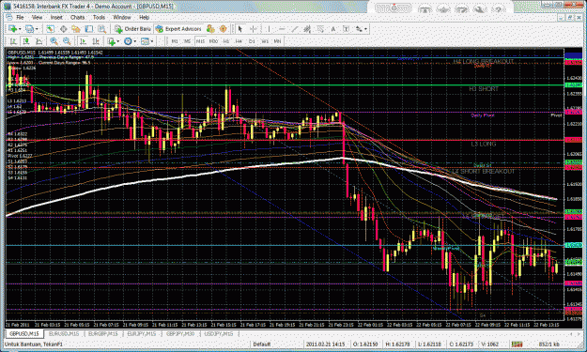Click the New Chart toolbar icon
The image size is (587, 352).
point(12,29)
